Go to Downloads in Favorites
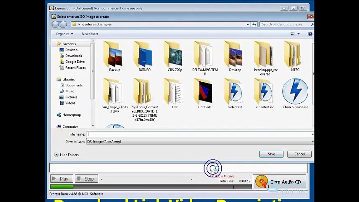The width and height of the screenshot is (359, 202). 73,56
